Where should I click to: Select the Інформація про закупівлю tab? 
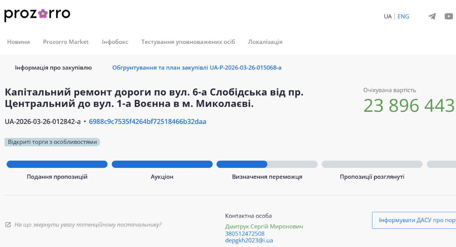53,68
